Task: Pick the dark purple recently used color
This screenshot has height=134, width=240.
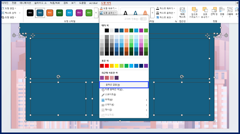Action: [117, 78]
